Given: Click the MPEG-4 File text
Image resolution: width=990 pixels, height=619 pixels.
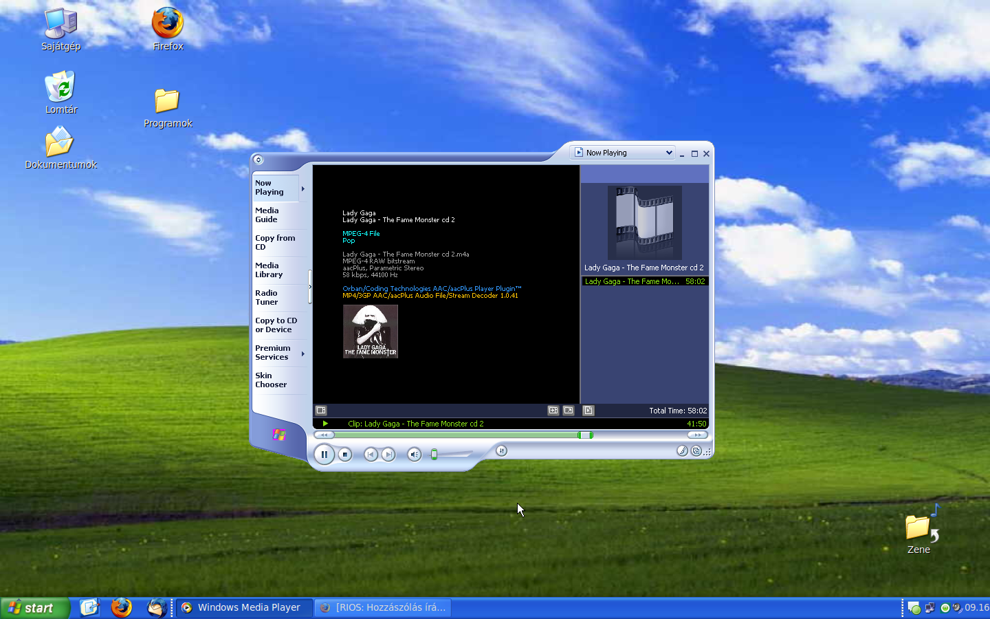Looking at the screenshot, I should pyautogui.click(x=361, y=234).
